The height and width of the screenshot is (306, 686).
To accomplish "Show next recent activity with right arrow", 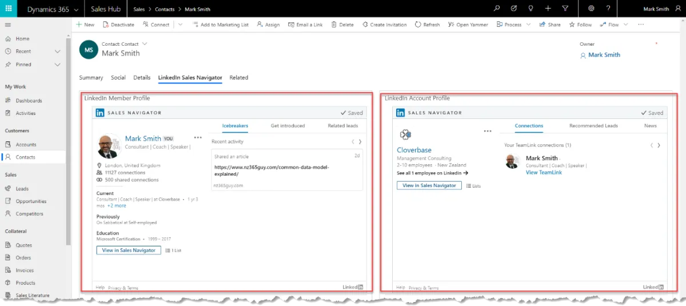I will pyautogui.click(x=360, y=142).
